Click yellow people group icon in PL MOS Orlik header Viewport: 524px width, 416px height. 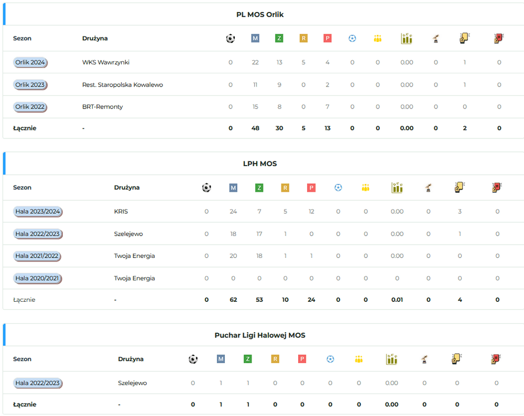click(x=378, y=38)
